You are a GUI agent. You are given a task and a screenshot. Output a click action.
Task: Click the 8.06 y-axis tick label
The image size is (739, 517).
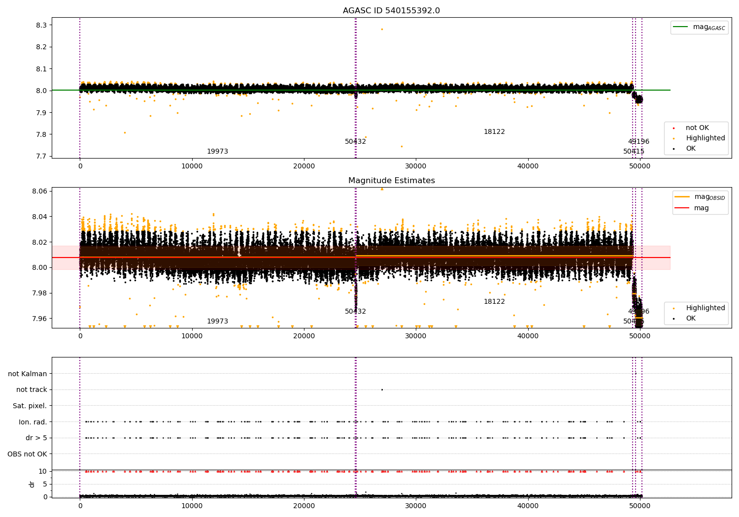[39, 191]
